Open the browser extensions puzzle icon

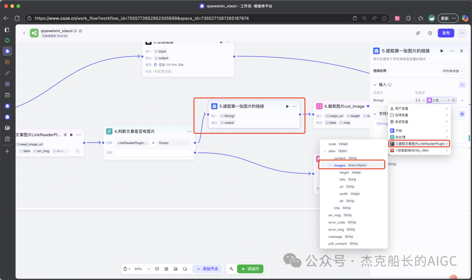(408, 18)
